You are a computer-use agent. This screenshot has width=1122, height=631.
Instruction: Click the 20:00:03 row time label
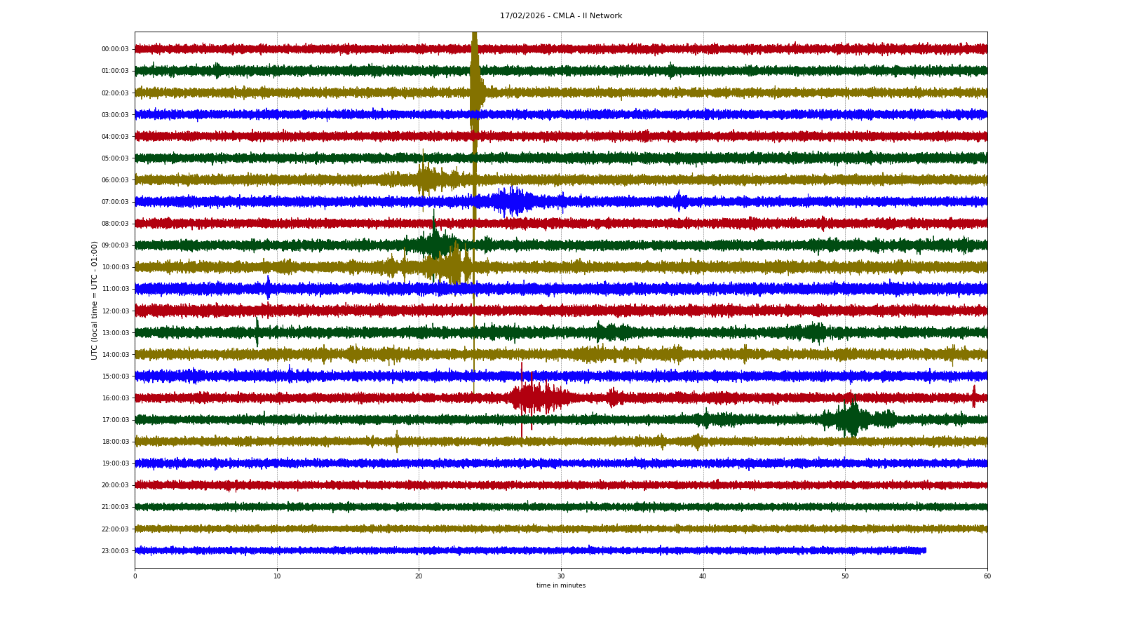point(115,485)
